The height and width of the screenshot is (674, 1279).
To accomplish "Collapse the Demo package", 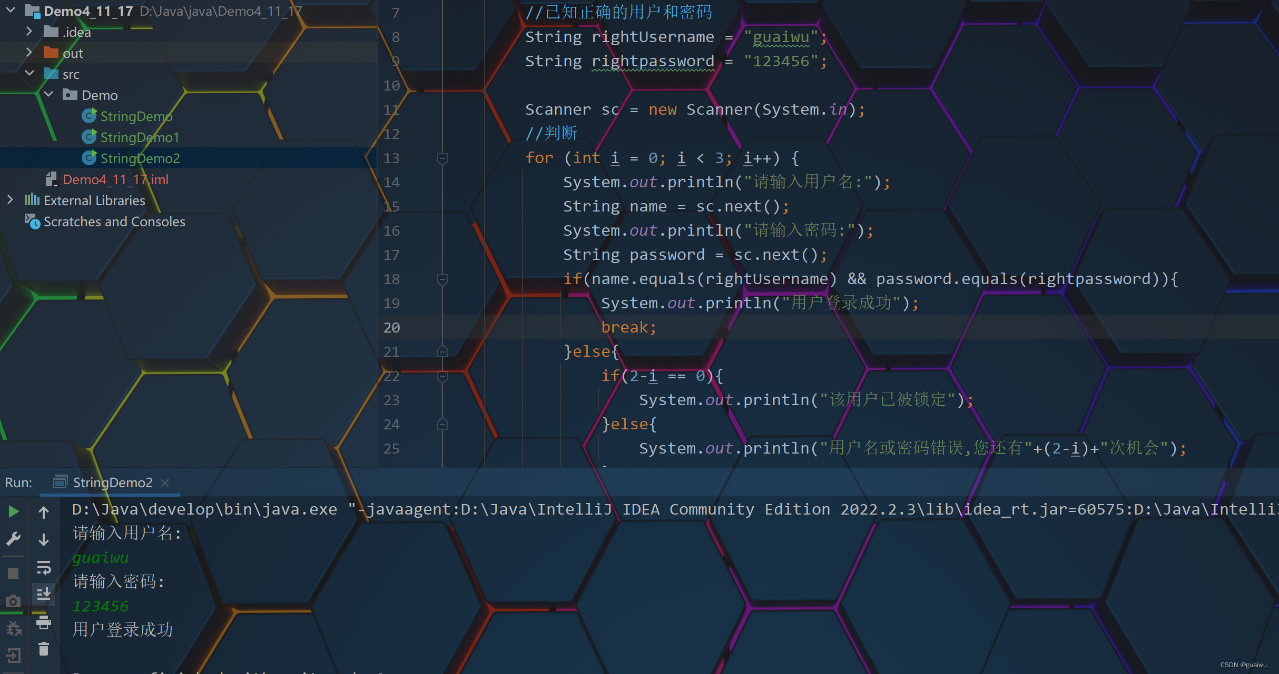I will [48, 95].
